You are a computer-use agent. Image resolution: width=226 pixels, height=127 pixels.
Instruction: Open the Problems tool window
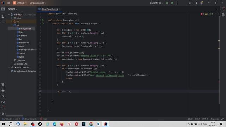tap(3, 108)
